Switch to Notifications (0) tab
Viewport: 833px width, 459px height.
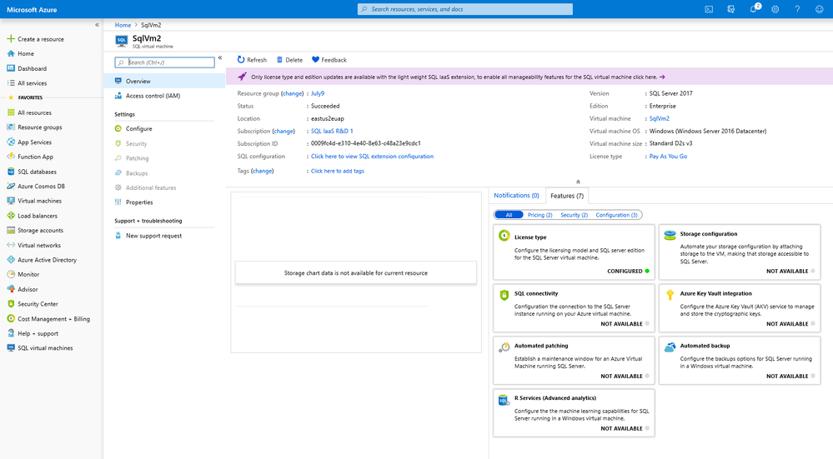(516, 195)
